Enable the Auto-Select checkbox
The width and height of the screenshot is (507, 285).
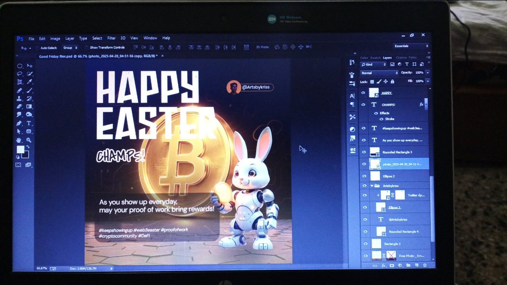(x=37, y=48)
